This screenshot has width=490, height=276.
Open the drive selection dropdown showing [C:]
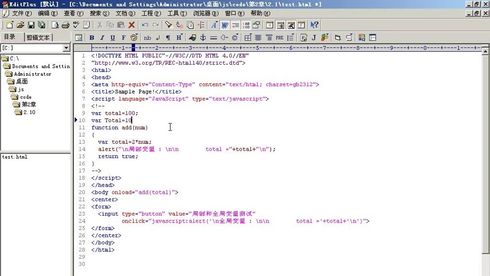pyautogui.click(x=66, y=48)
